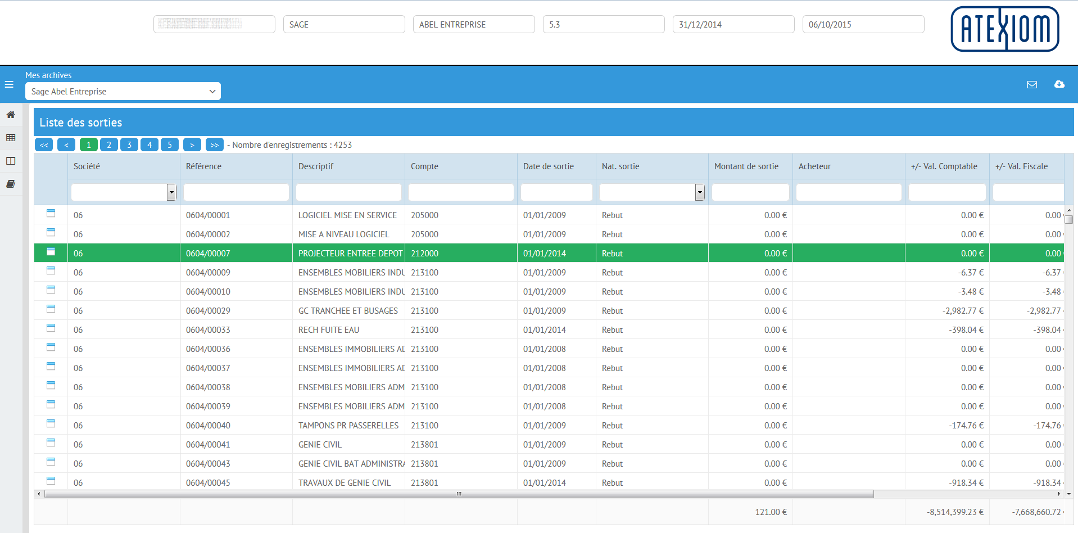Expand the Mes archives dropdown

[123, 91]
